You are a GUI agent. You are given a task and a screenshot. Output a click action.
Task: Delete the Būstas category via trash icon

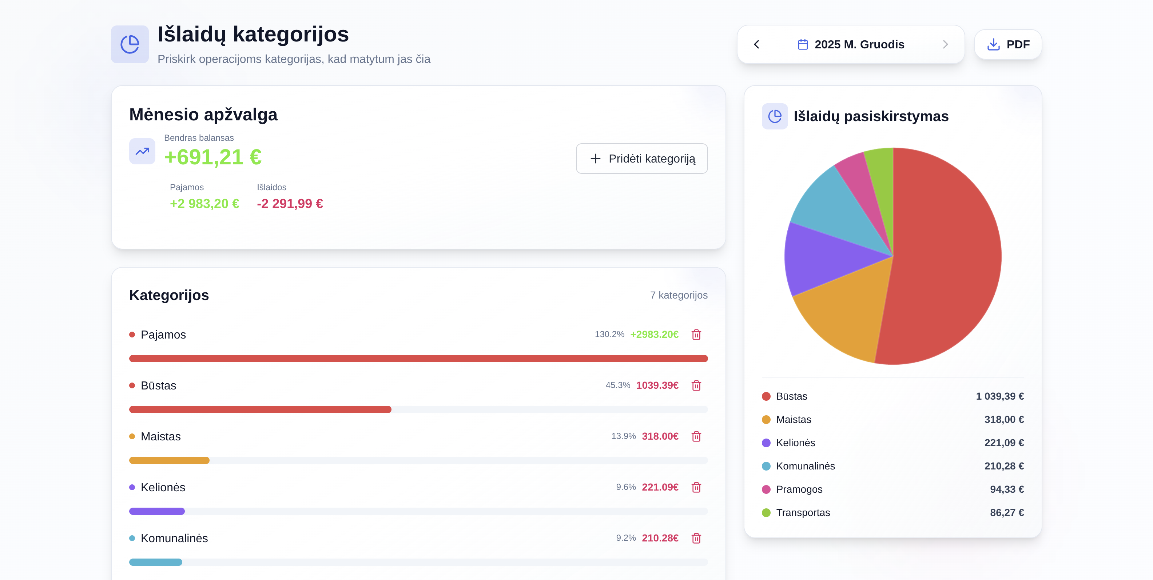coord(696,385)
